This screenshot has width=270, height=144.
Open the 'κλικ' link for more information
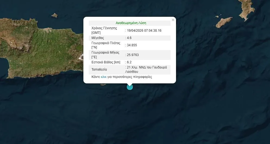103,77
